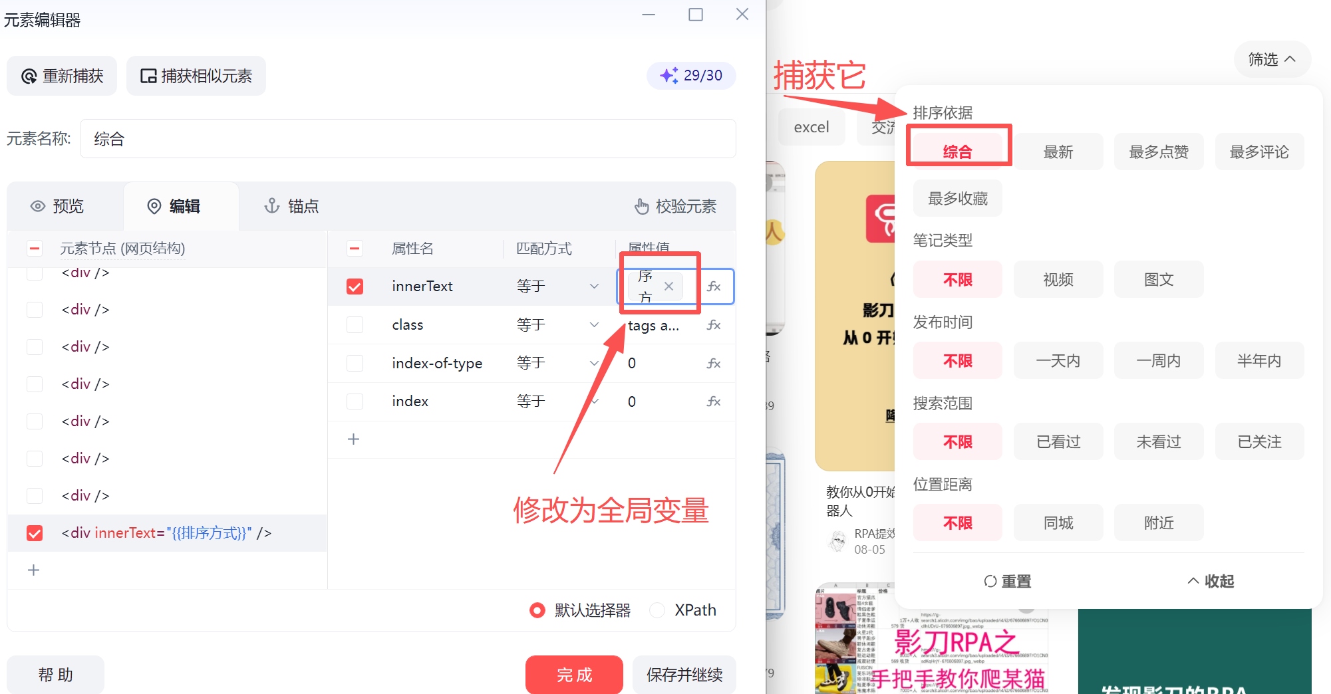Switch to the 锚点 tab
This screenshot has width=1331, height=694.
pyautogui.click(x=292, y=206)
